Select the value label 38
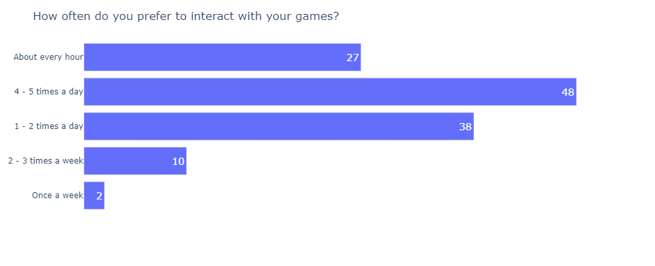The height and width of the screenshot is (266, 655). pyautogui.click(x=465, y=127)
